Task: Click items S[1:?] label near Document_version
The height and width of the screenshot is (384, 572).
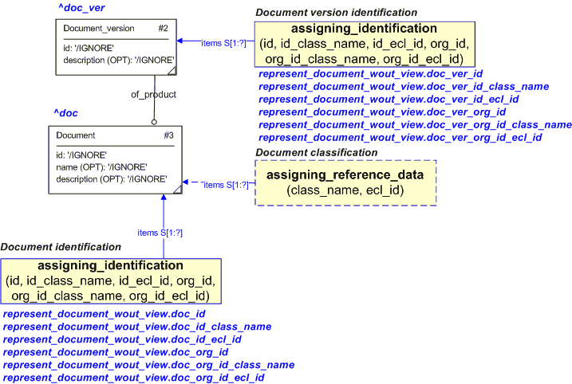Action: click(223, 43)
